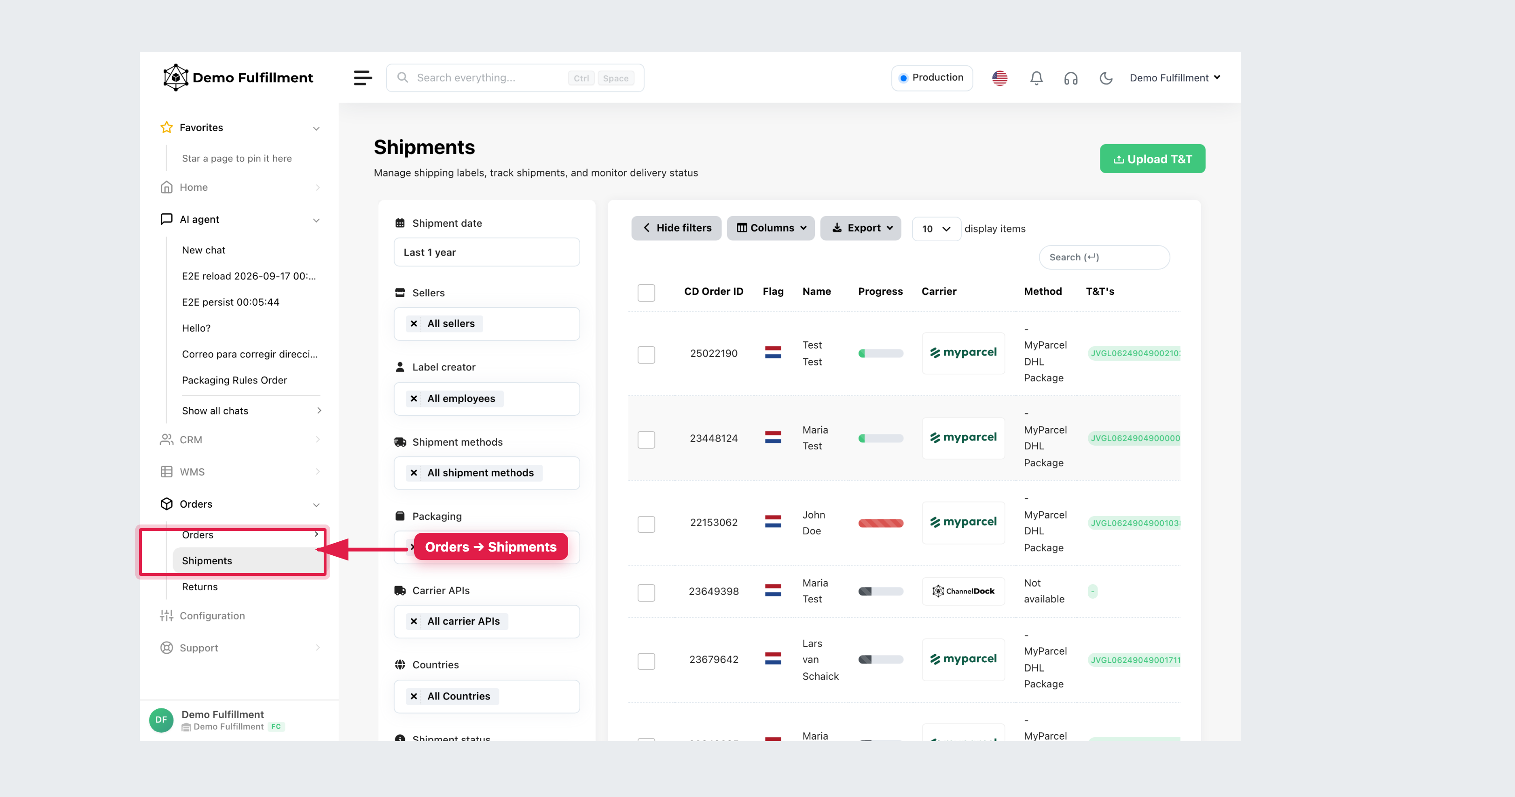
Task: Change the 10 display items dropdown
Action: (x=936, y=229)
